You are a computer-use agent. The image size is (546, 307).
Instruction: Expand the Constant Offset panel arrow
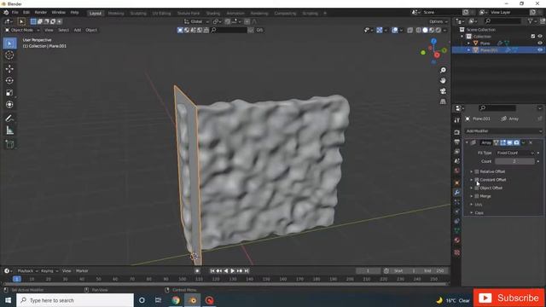[472, 180]
